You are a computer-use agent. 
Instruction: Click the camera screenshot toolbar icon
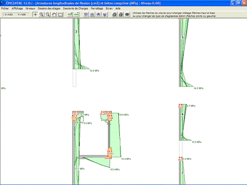[x=127, y=14]
